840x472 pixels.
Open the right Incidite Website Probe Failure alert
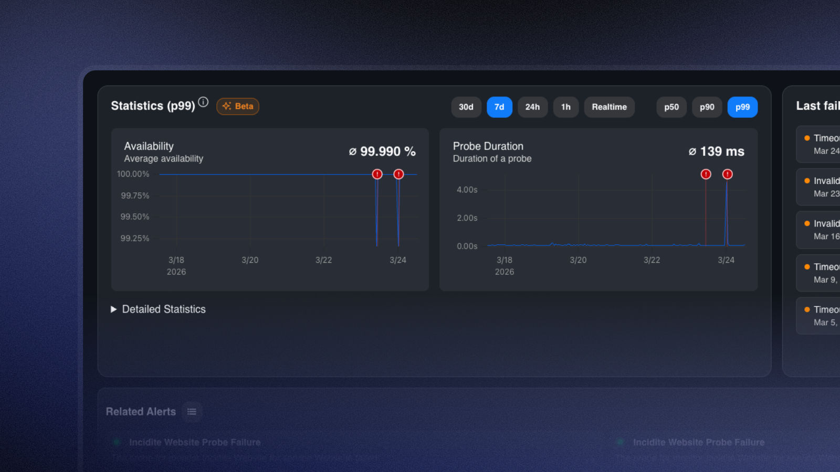[699, 443]
